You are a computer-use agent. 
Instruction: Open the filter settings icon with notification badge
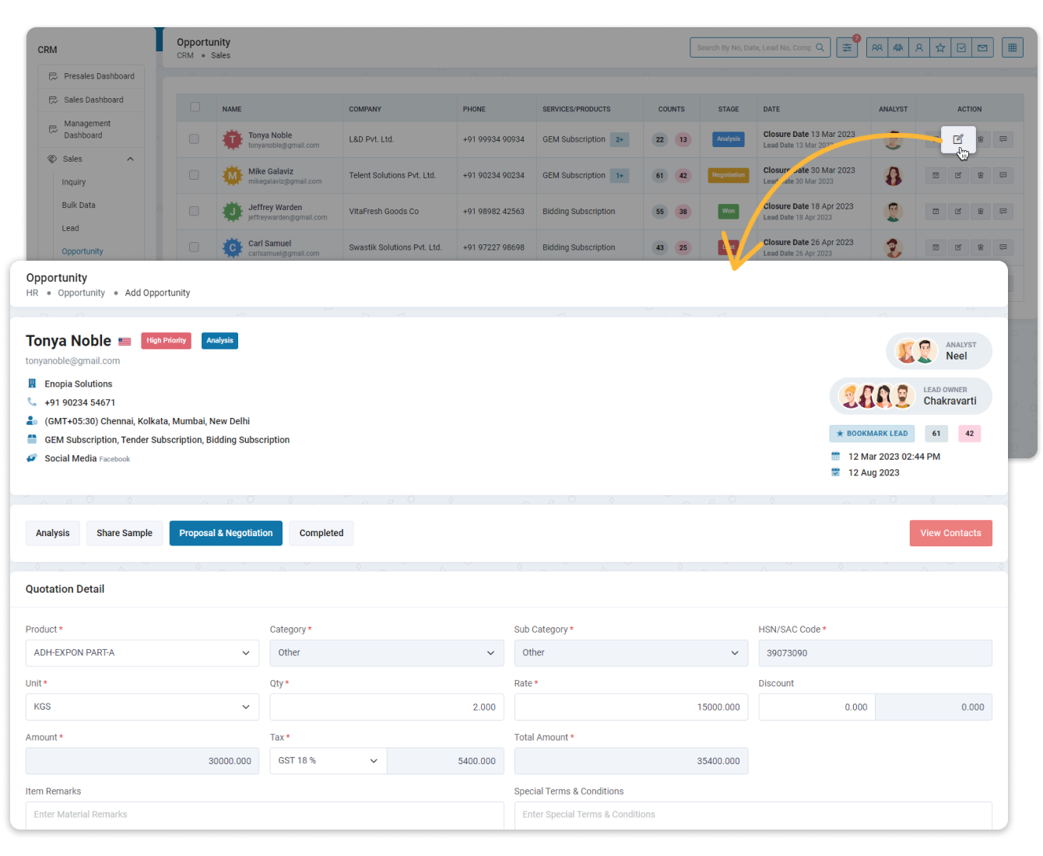coord(847,47)
